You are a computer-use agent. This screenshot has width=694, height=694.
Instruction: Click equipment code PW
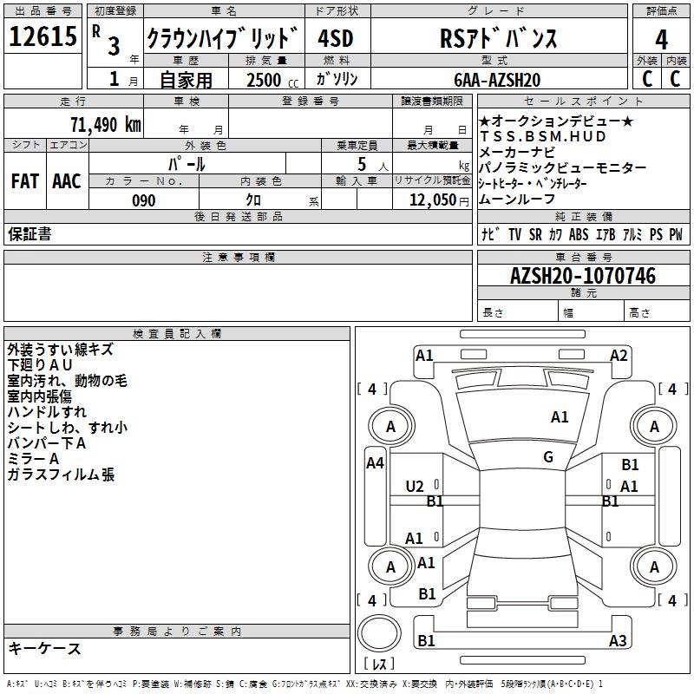(x=676, y=234)
